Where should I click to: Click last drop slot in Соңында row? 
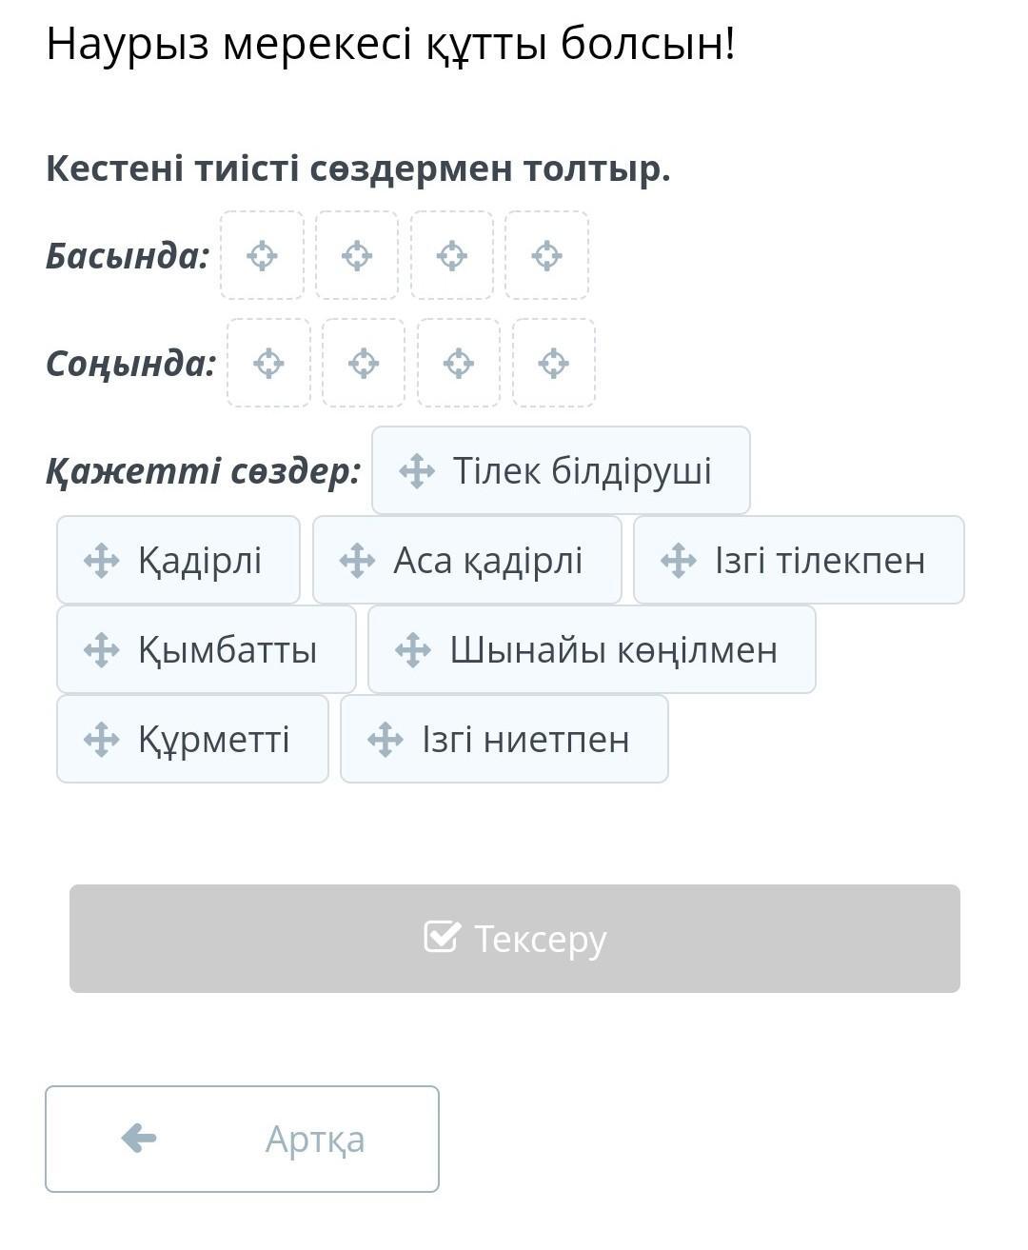click(553, 364)
